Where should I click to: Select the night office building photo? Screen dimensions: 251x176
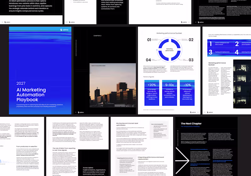[242, 84]
